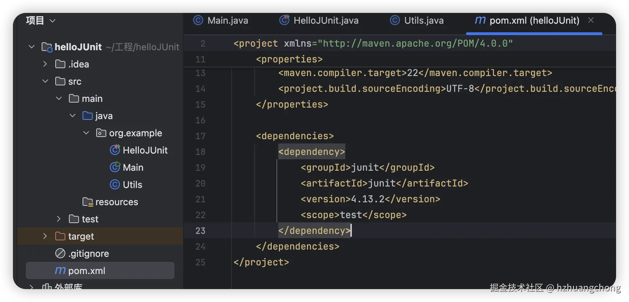629x302 pixels.
Task: Click the target folder icon
Action: coord(60,236)
